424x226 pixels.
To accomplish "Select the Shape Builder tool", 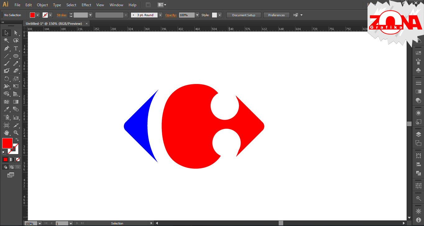I will (7, 94).
